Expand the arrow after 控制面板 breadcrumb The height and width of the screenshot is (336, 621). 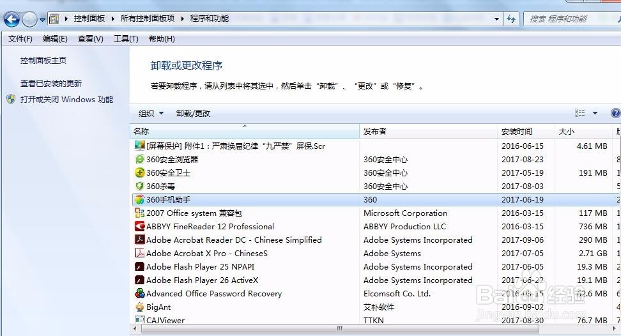pyautogui.click(x=113, y=19)
